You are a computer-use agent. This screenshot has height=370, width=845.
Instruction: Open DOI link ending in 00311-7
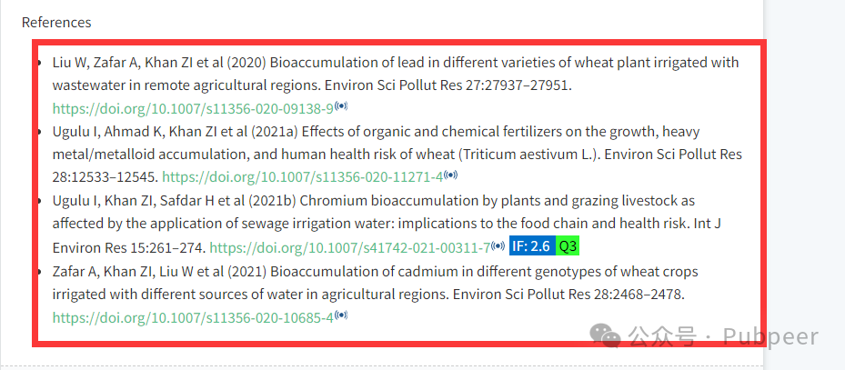click(350, 247)
